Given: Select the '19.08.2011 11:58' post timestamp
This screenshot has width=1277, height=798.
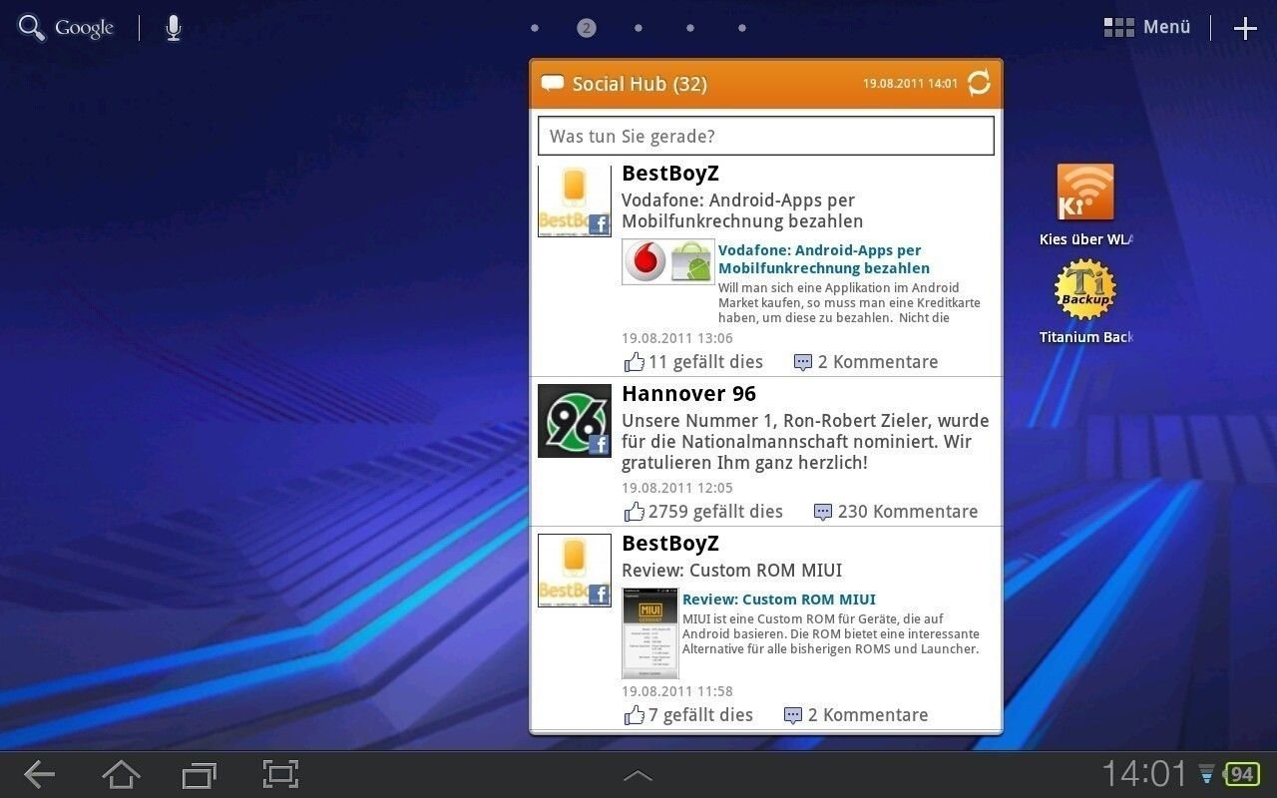Looking at the screenshot, I should (x=677, y=691).
